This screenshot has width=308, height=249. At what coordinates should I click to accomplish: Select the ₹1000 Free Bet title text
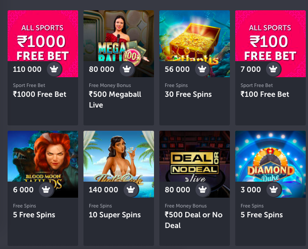click(x=39, y=94)
